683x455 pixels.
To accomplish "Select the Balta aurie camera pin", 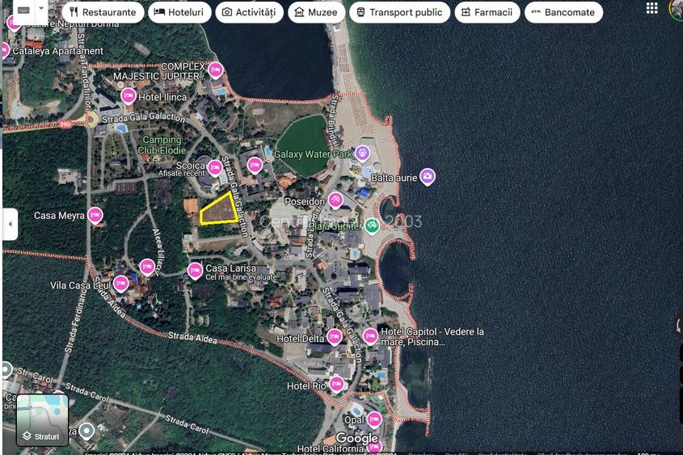I will coord(428,175).
